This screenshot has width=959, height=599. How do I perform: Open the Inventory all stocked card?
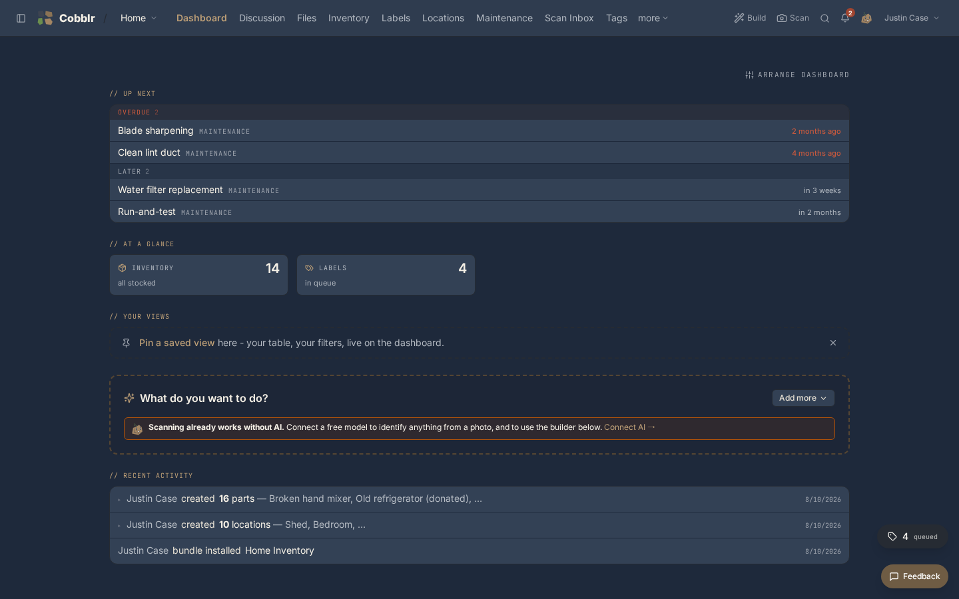click(198, 275)
